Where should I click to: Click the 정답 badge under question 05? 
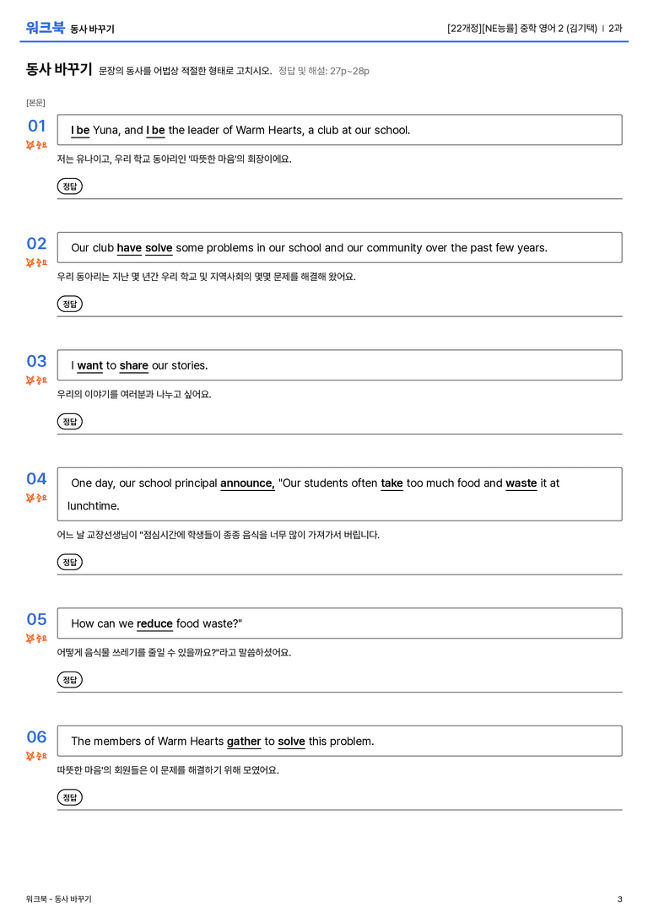click(69, 680)
